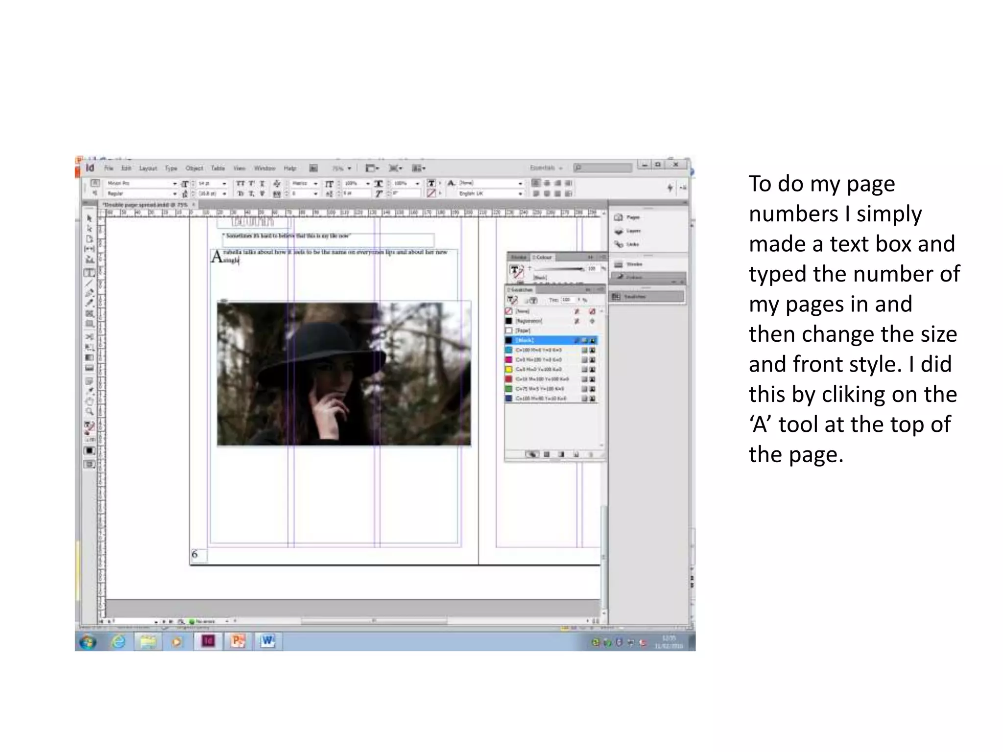The image size is (1003, 752).
Task: Open Word from the Windows taskbar
Action: pos(268,641)
